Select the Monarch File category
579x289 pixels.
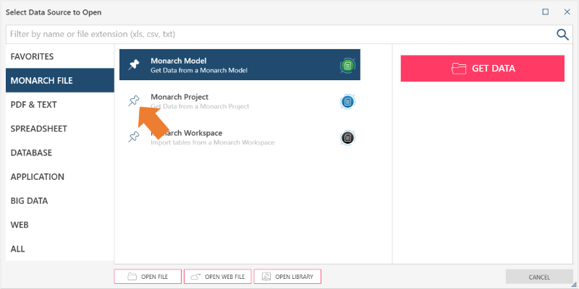tap(60, 80)
